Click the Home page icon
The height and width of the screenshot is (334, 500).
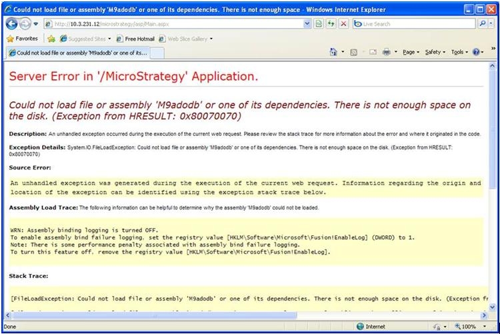click(x=333, y=52)
